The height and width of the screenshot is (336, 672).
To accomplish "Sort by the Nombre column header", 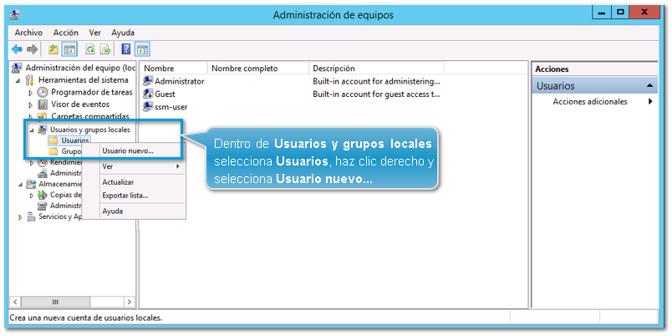I will (x=174, y=69).
